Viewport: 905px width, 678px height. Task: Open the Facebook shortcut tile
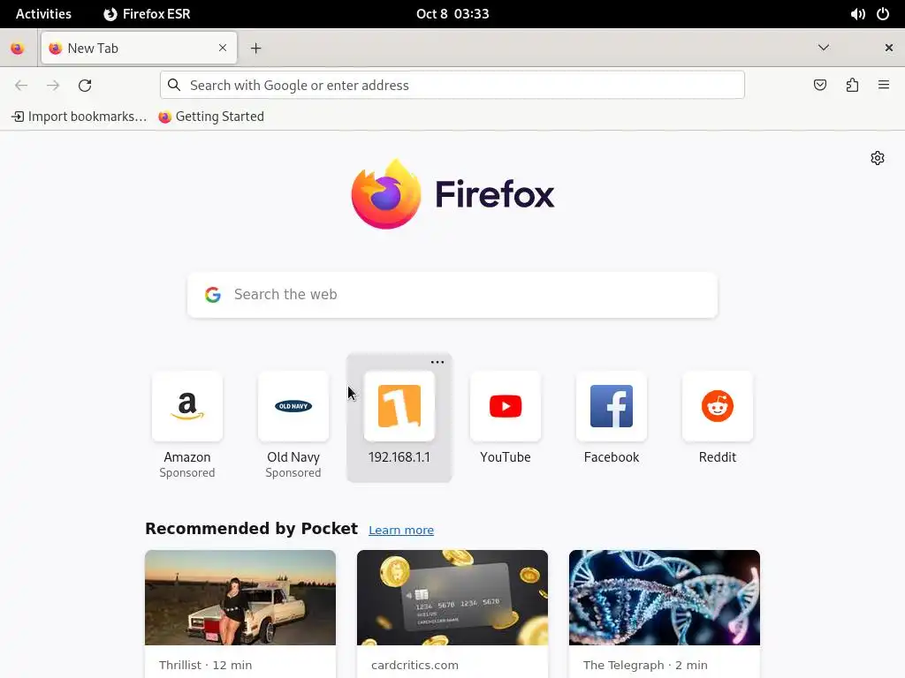pos(612,418)
